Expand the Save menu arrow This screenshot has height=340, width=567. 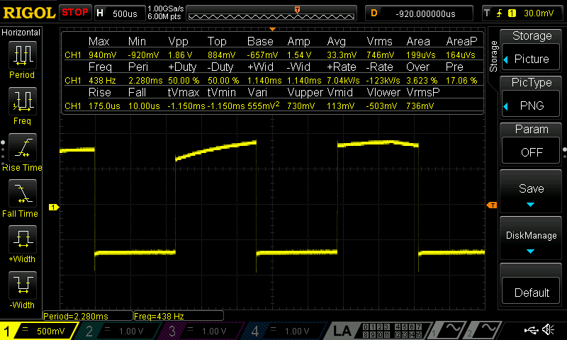coord(532,194)
